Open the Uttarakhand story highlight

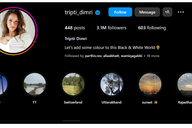[x=112, y=84]
